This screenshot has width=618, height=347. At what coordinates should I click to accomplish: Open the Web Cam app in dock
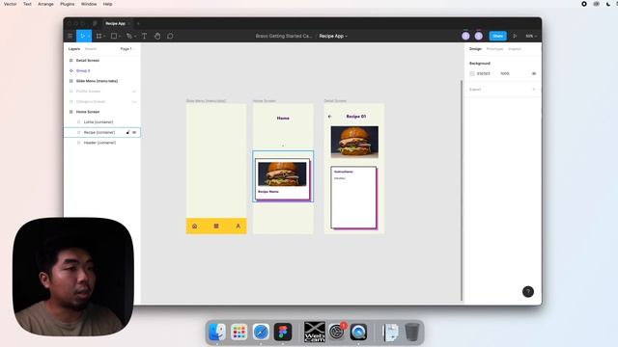315,332
